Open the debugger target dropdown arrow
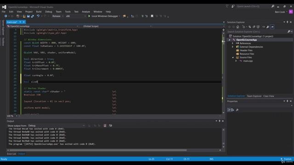 119,16
